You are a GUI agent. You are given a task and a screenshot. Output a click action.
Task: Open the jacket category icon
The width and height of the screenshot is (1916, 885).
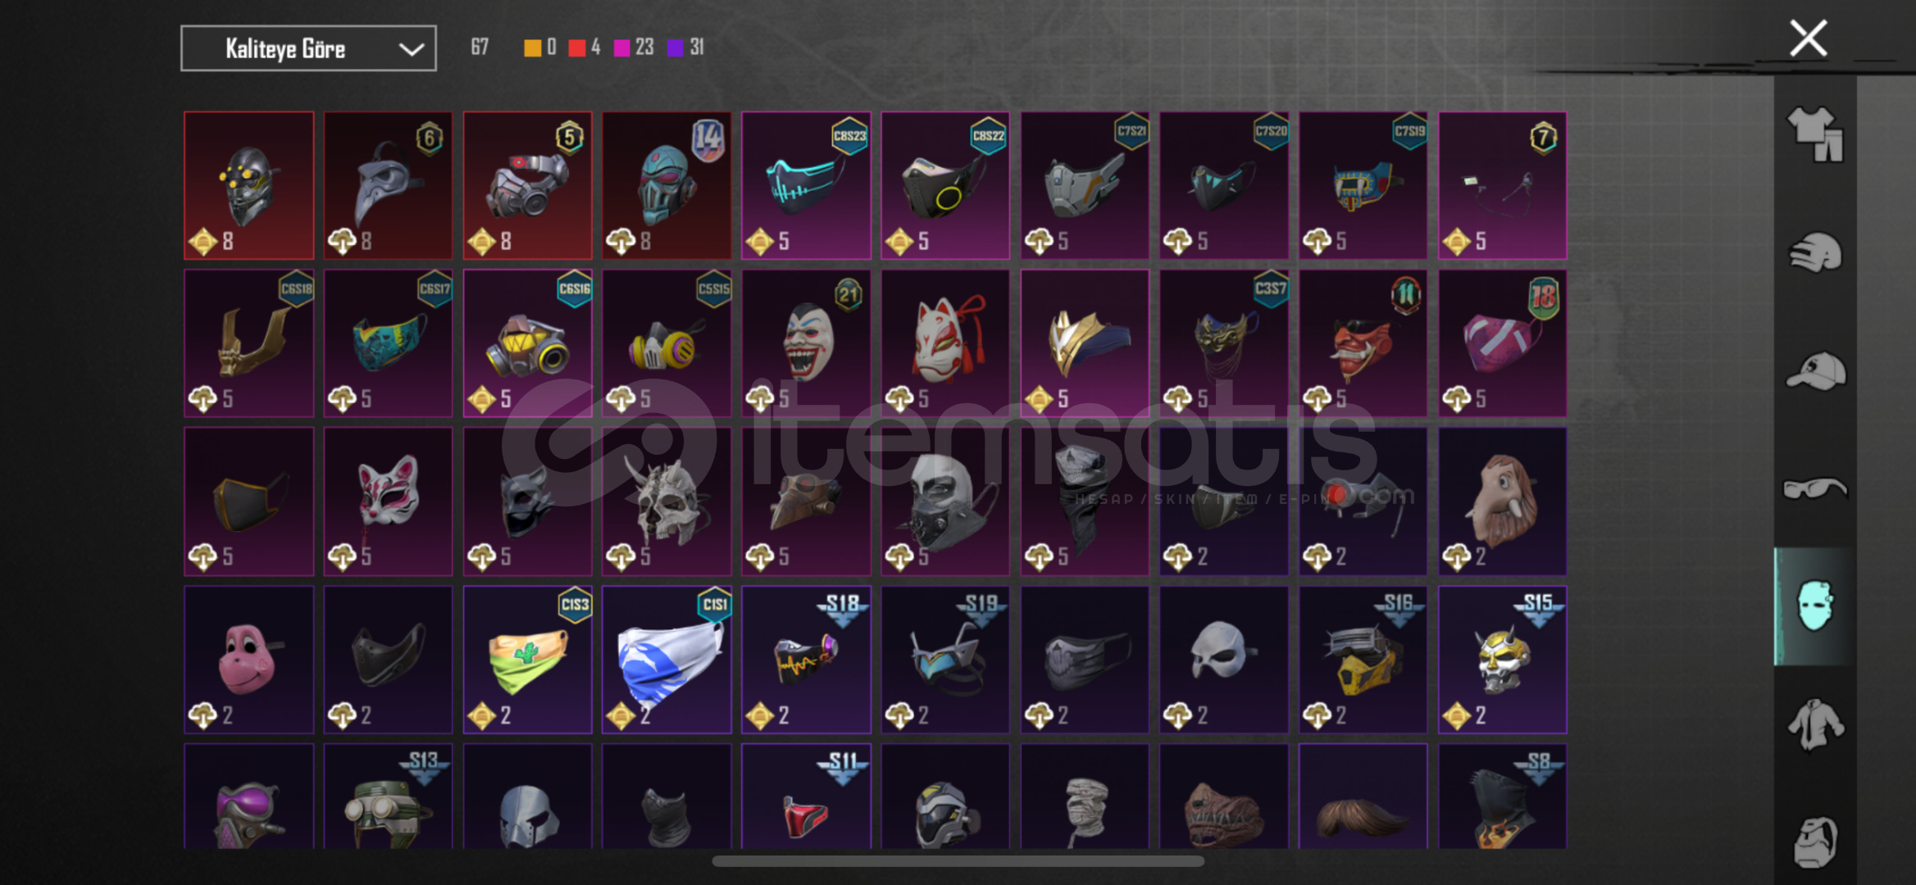[x=1815, y=724]
